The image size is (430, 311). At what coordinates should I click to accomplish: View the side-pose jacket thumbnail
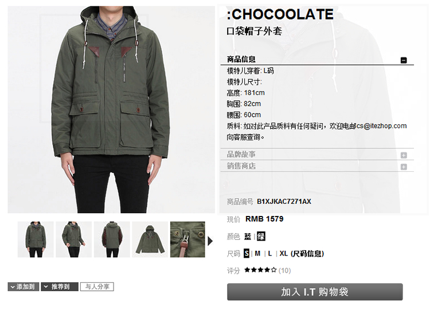click(73, 239)
